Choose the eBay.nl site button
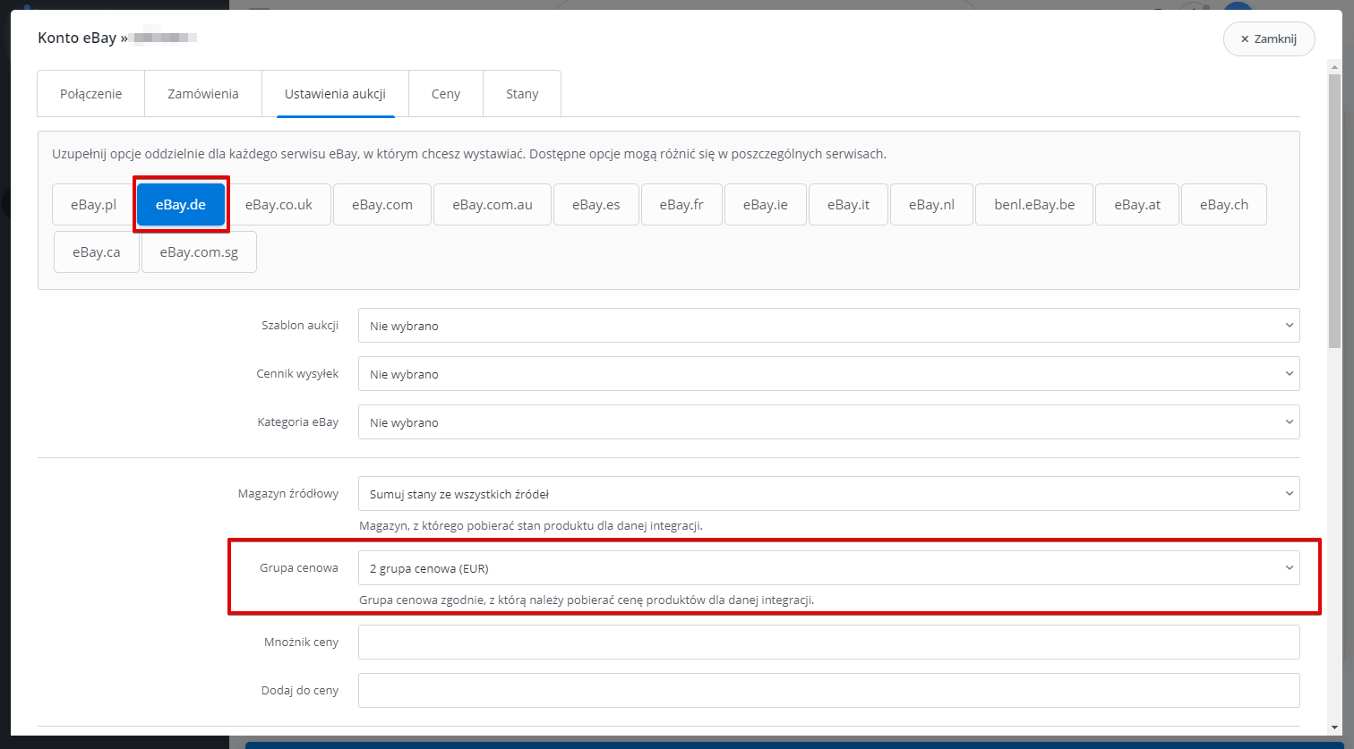 (931, 205)
